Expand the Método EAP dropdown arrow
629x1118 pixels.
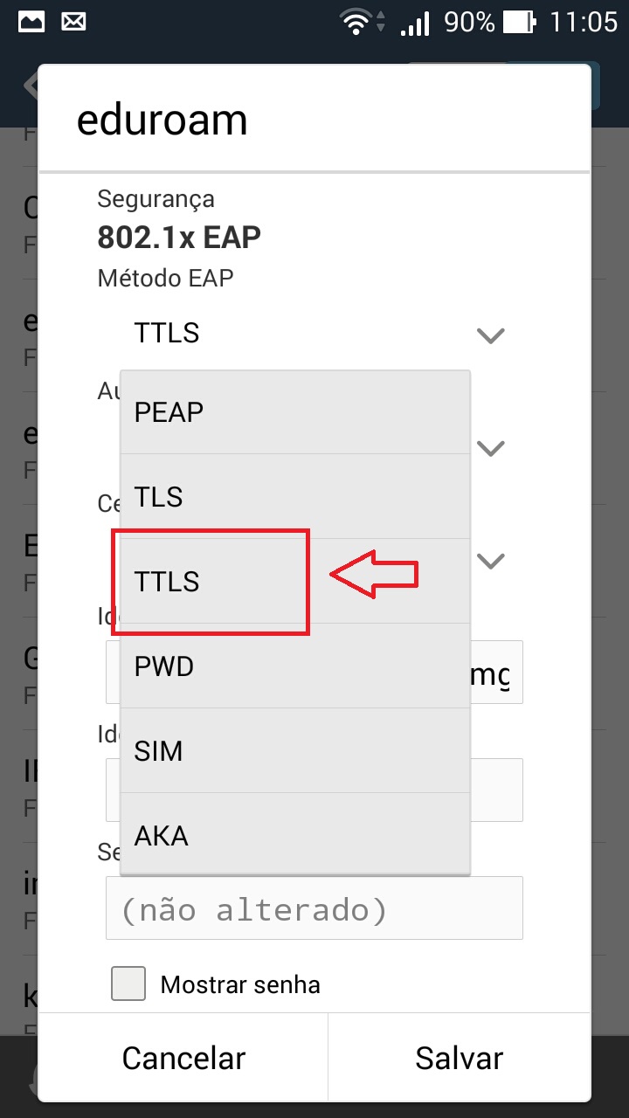click(491, 335)
